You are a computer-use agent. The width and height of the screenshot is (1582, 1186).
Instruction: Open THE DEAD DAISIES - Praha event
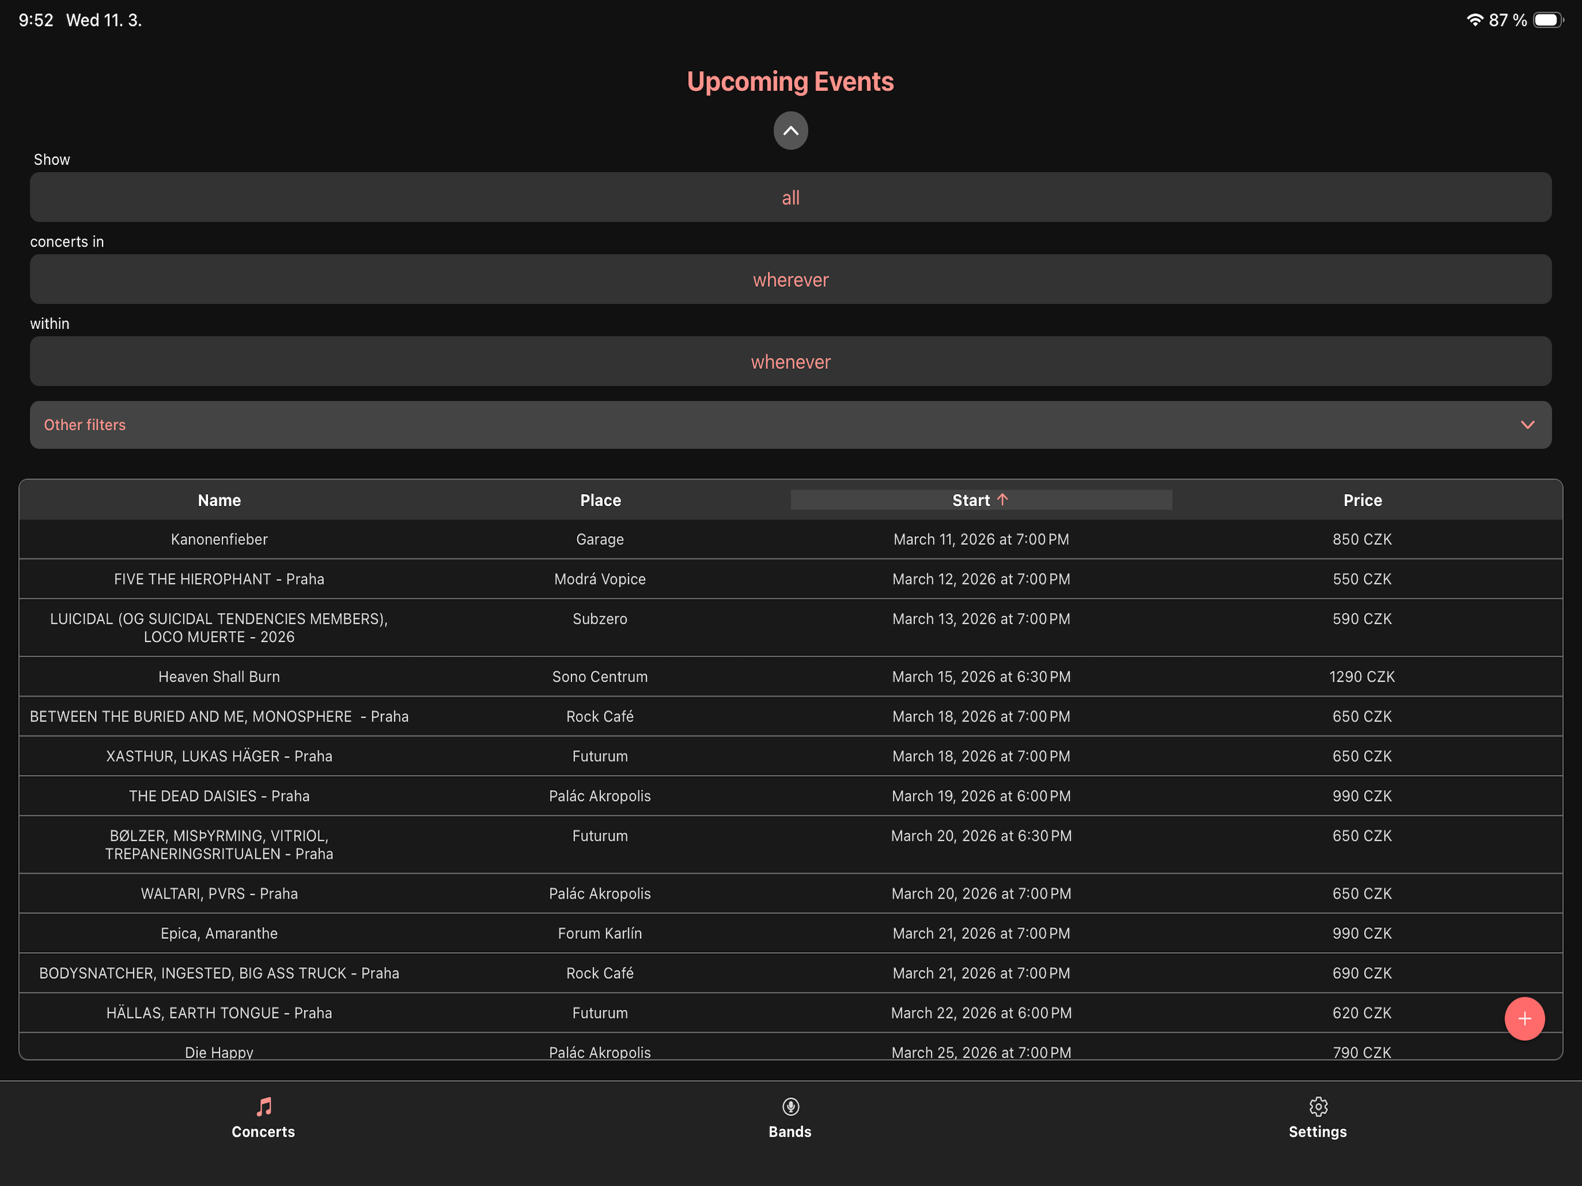790,796
